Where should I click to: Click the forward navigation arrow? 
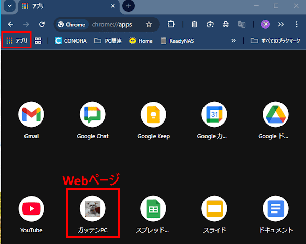26,24
